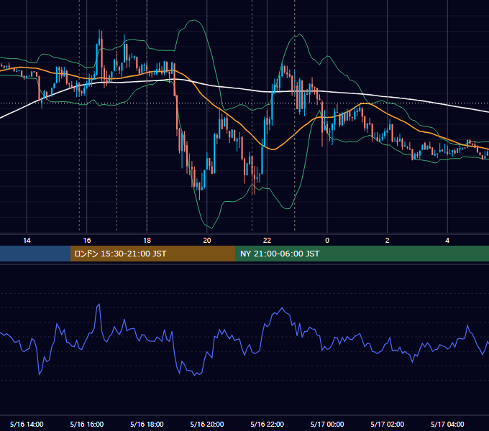Click the 5/16 14:00 time label
This screenshot has width=489, height=431.
coord(27,424)
